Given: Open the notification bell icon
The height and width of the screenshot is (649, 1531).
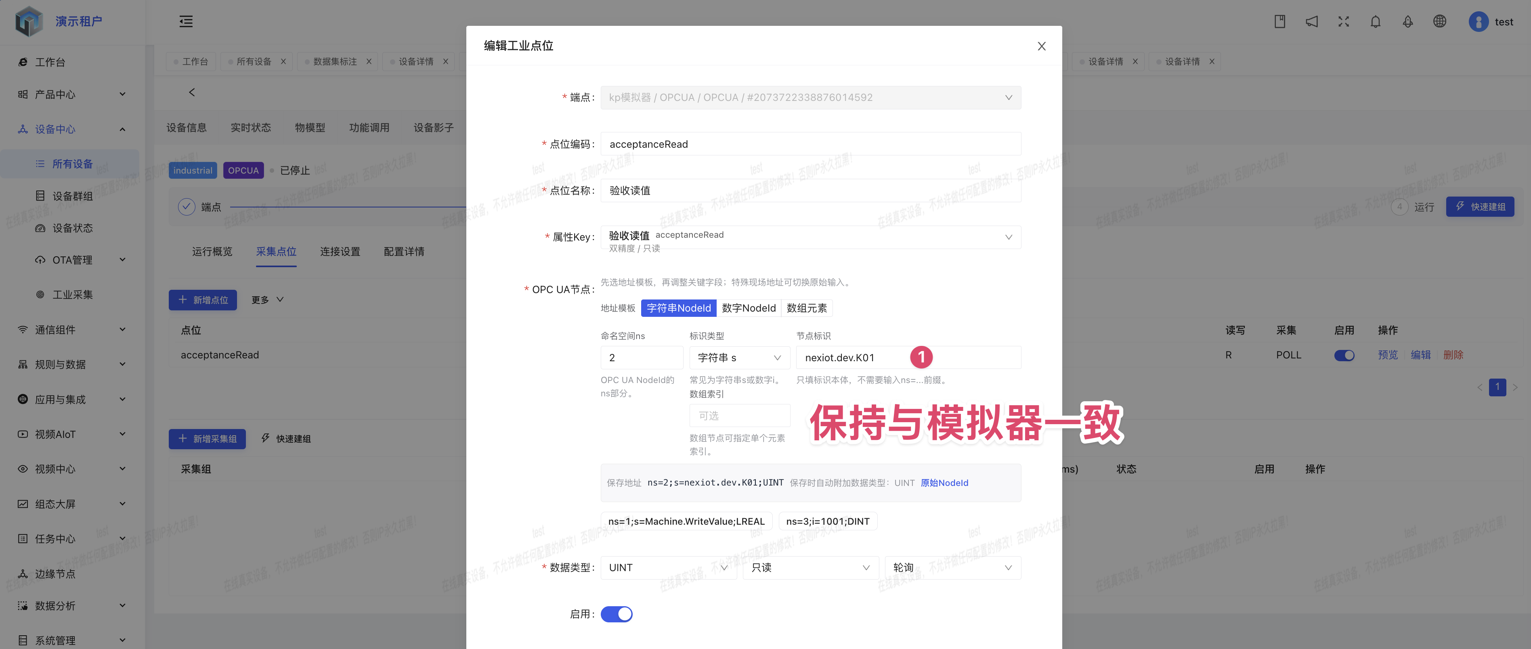Looking at the screenshot, I should pos(1375,21).
